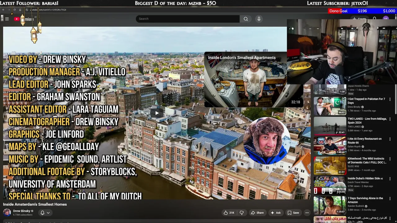The height and width of the screenshot is (223, 397).
Task: Open the YouTube hamburger guide menu
Action: tap(7, 19)
